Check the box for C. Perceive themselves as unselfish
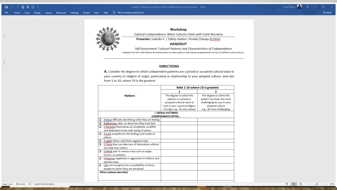337x190 pixels. pos(100,127)
